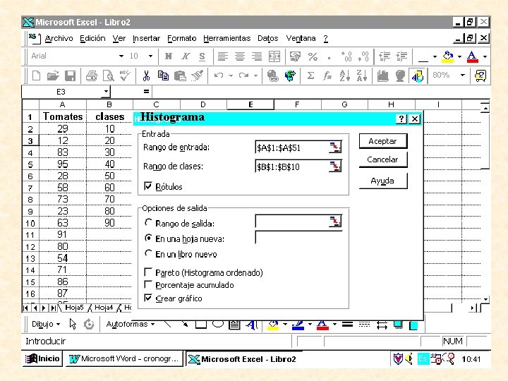Toggle the Crear gráfico checkbox
This screenshot has height=381, width=508.
click(x=147, y=298)
